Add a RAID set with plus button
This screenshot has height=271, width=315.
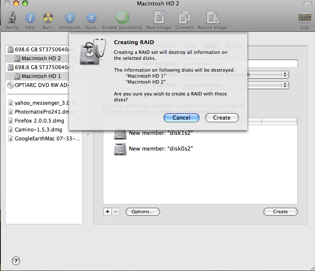coord(108,212)
